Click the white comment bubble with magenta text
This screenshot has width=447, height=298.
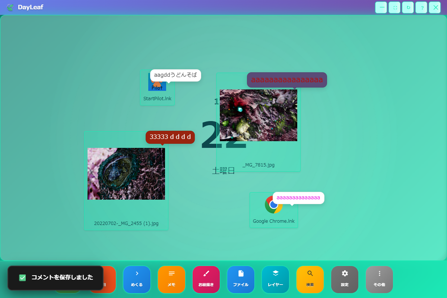[x=298, y=198]
